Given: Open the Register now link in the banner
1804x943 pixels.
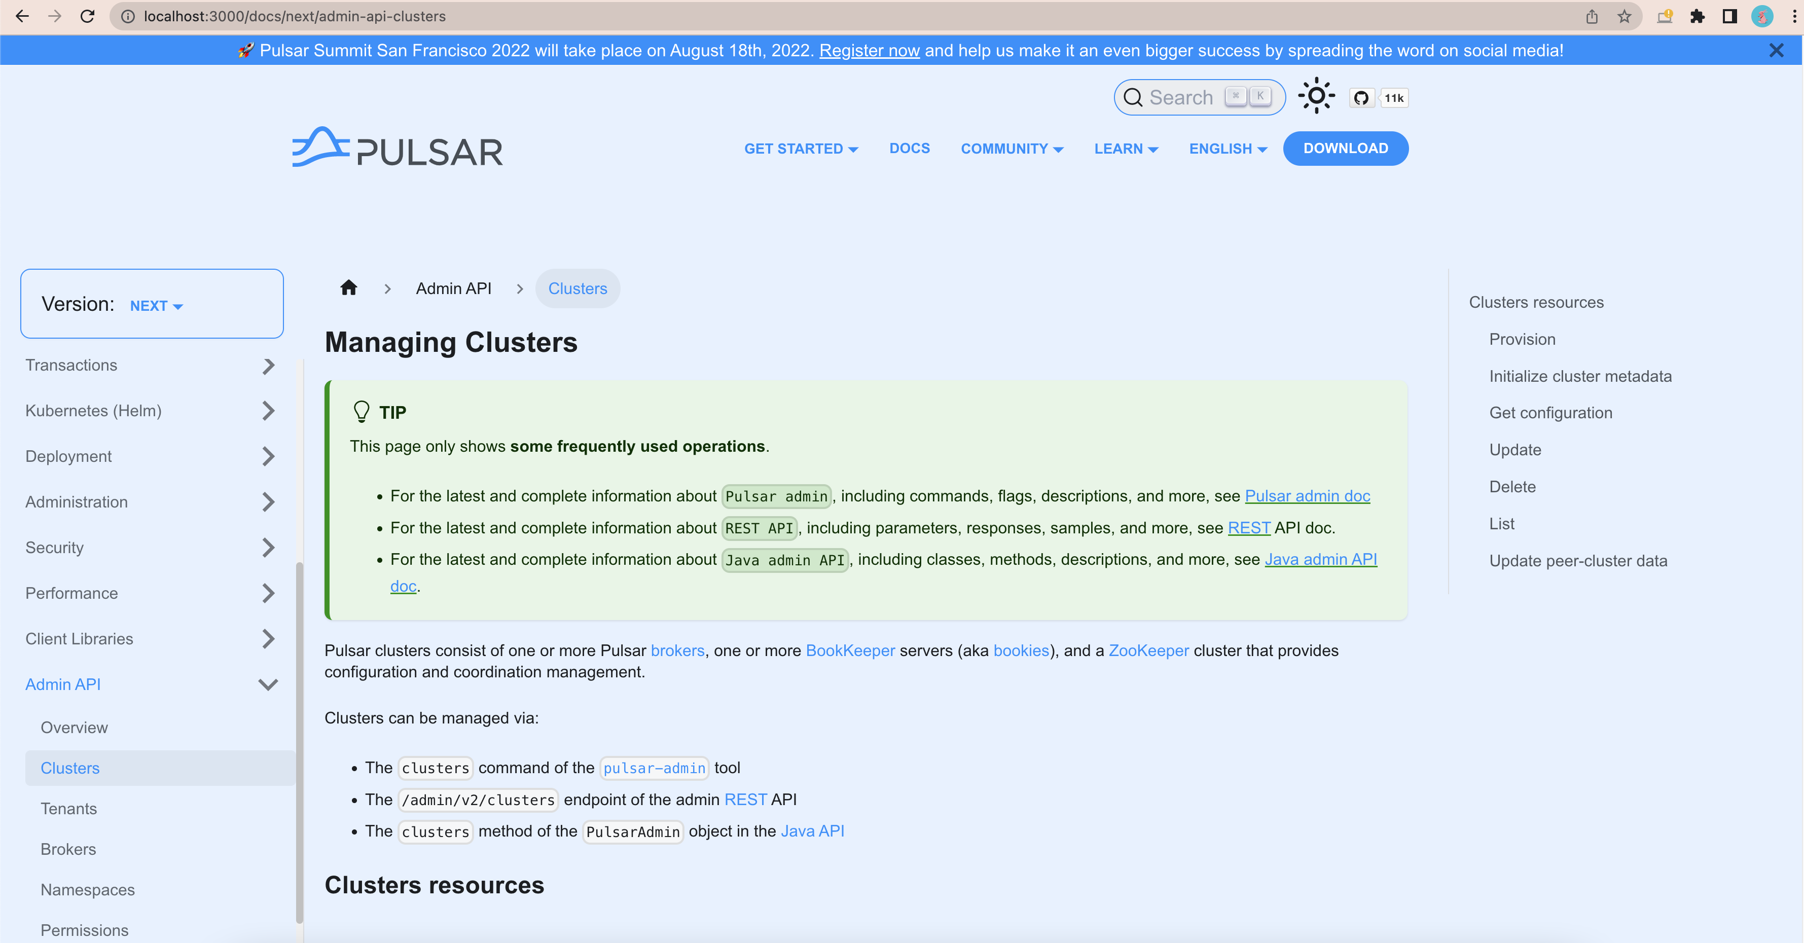Looking at the screenshot, I should point(869,50).
